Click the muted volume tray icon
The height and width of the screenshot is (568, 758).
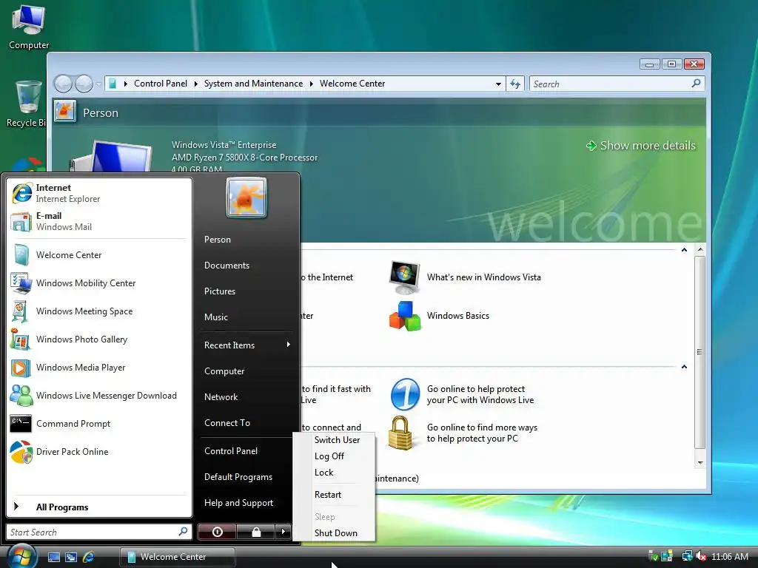700,556
